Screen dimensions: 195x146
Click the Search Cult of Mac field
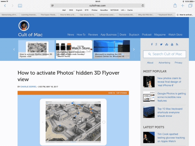pyautogui.click(x=165, y=54)
